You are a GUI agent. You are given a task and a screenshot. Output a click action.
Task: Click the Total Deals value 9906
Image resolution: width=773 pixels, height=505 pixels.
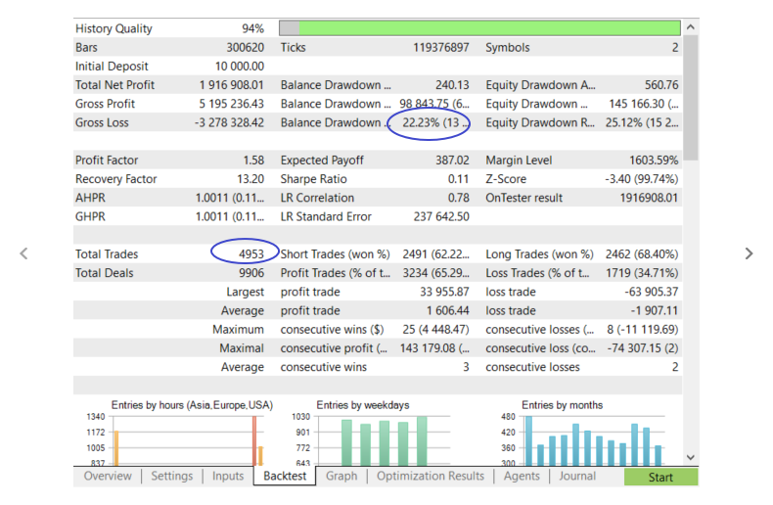pyautogui.click(x=251, y=273)
